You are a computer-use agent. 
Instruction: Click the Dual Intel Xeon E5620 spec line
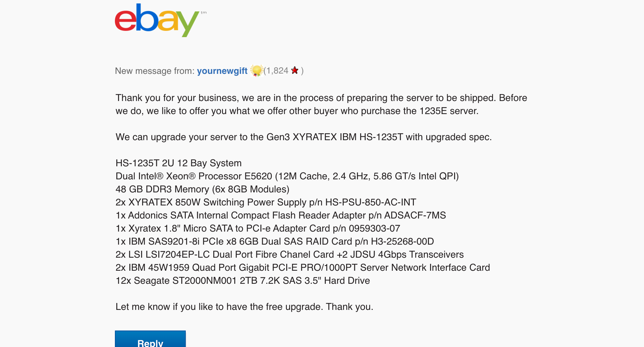point(287,176)
